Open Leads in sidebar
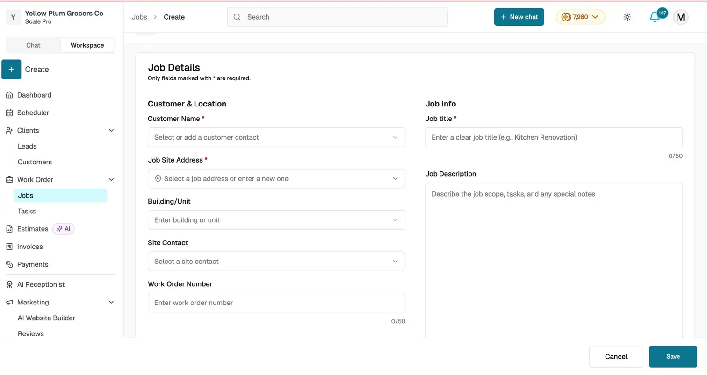The image size is (707, 375). (x=27, y=147)
